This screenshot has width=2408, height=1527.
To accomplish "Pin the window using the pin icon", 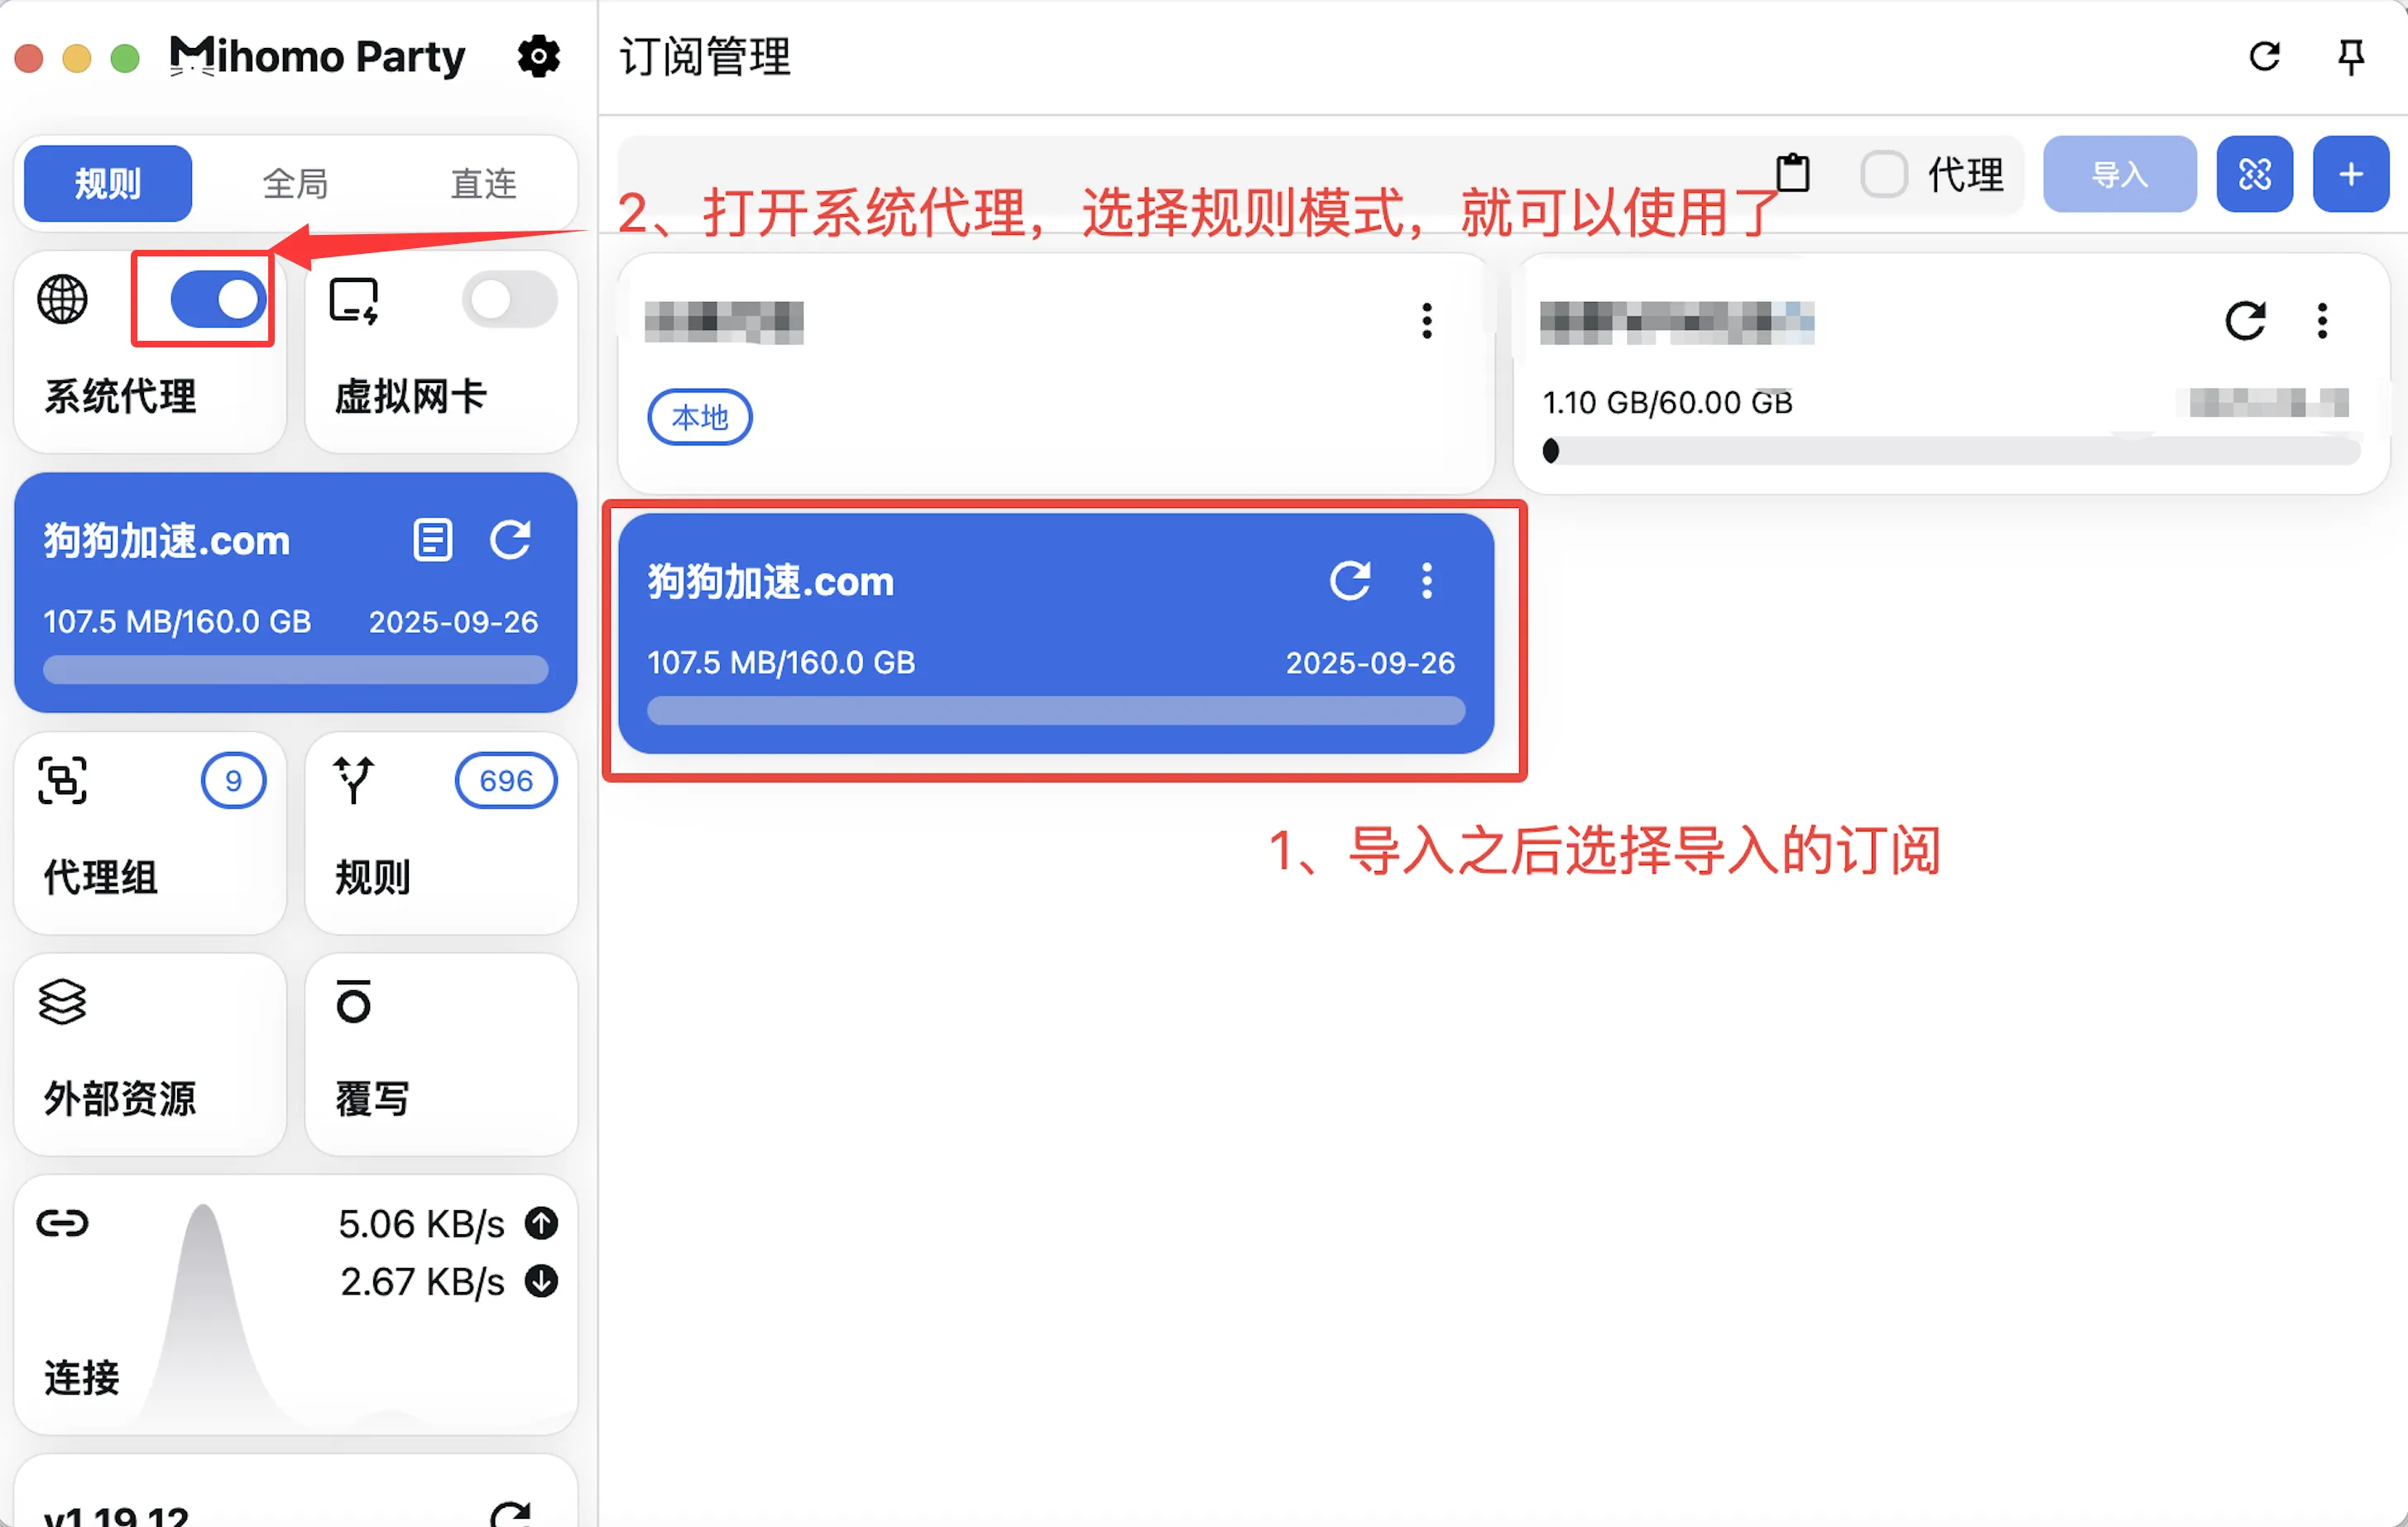I will pos(2351,57).
